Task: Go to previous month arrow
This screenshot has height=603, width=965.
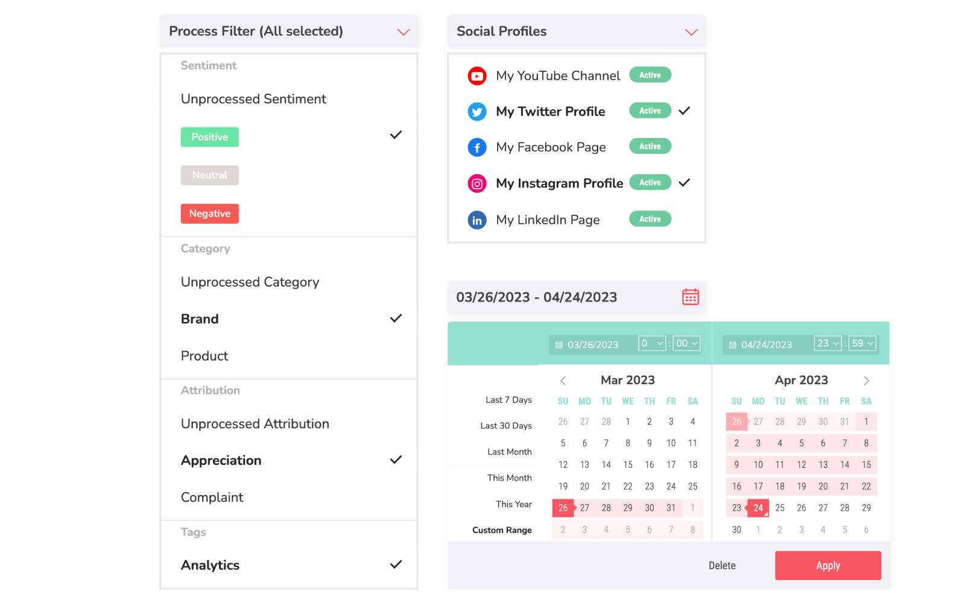Action: [x=563, y=380]
